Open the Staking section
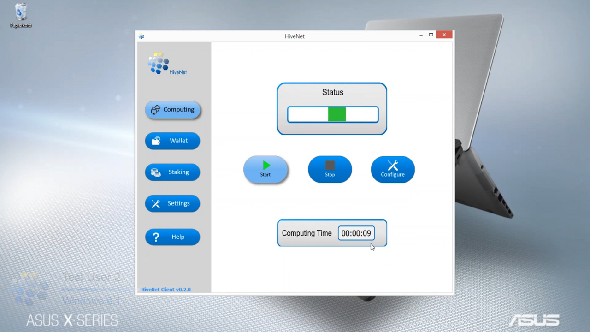 (x=173, y=172)
